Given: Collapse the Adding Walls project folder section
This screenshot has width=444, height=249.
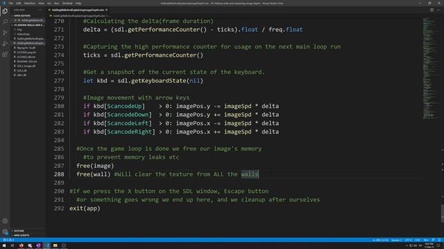Looking at the screenshot, I should click(x=28, y=25).
